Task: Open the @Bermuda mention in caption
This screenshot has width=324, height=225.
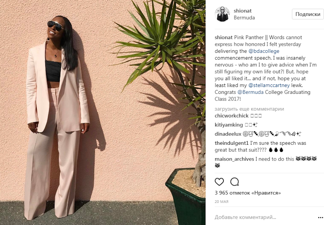Action: coord(250,92)
